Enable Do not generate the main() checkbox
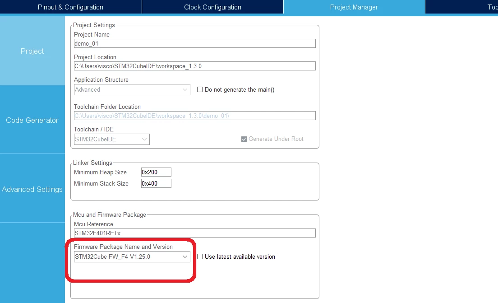The width and height of the screenshot is (498, 303). (200, 90)
